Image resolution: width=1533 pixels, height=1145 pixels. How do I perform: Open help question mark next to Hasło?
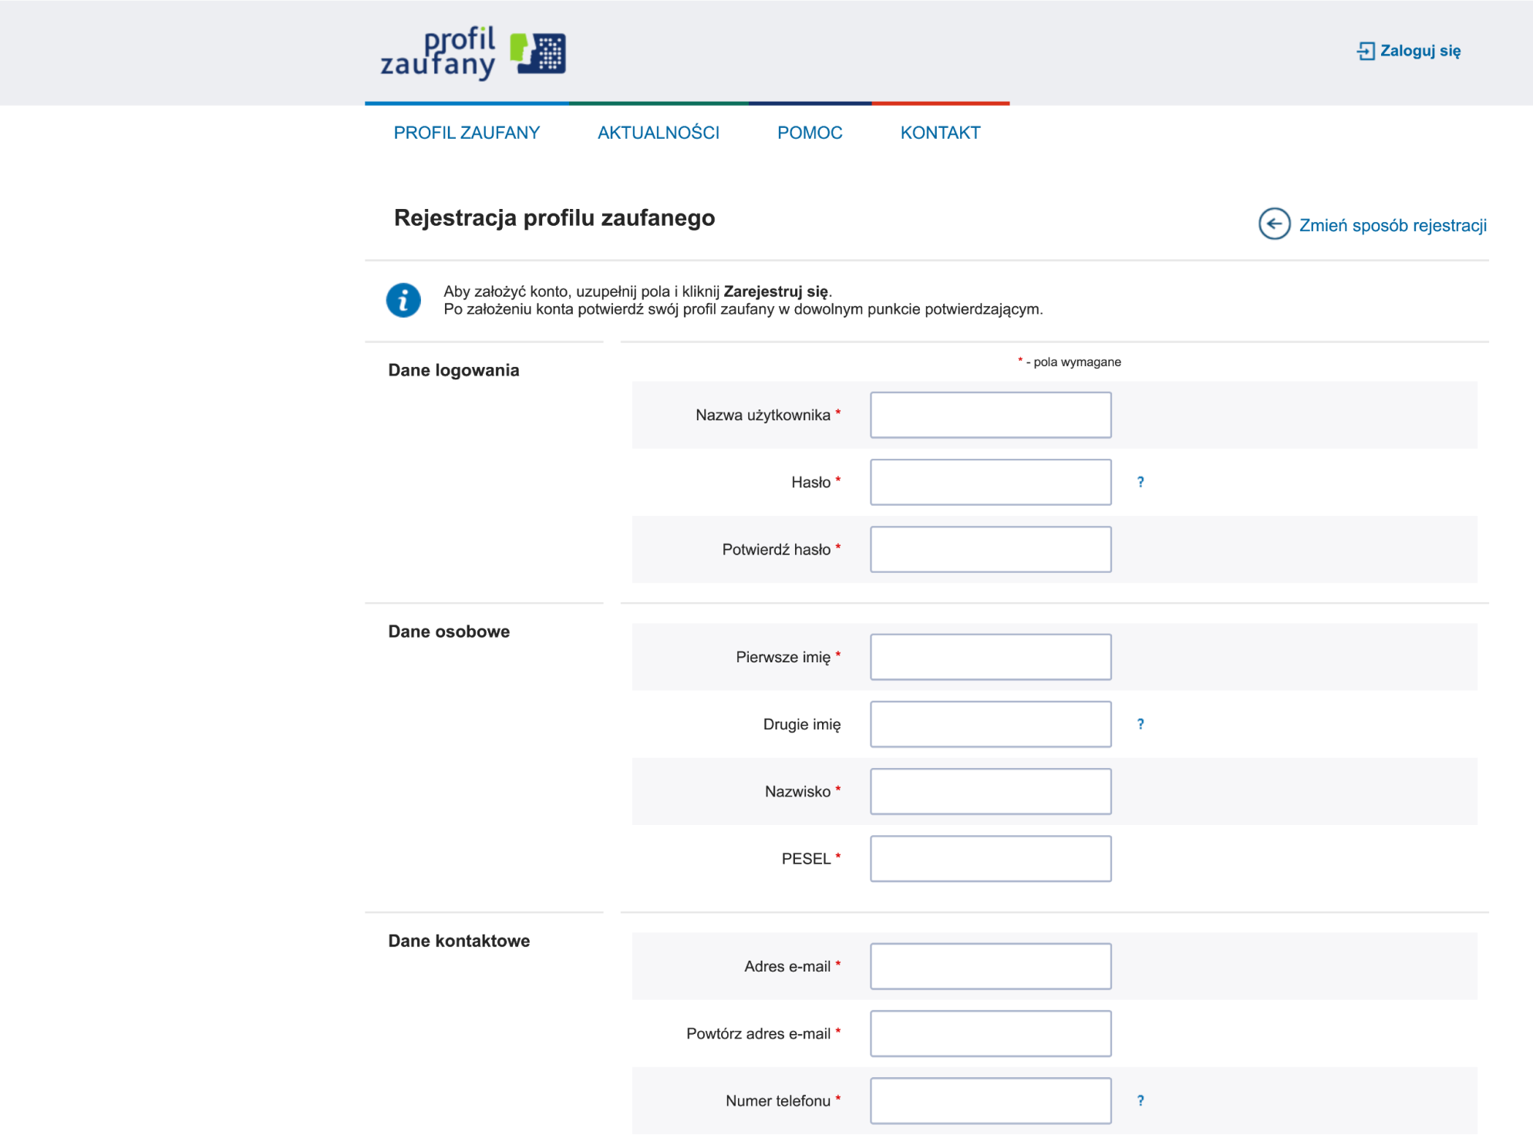pyautogui.click(x=1140, y=482)
